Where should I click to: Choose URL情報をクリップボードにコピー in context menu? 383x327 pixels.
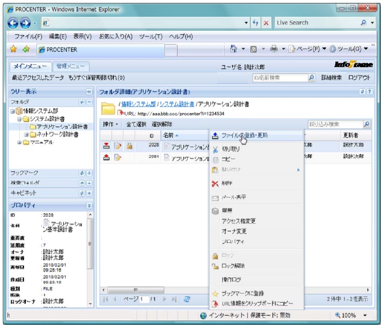[x=256, y=303]
